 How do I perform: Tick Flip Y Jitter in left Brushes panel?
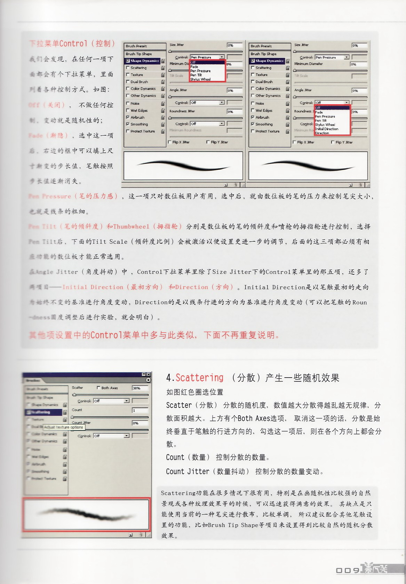(x=208, y=142)
